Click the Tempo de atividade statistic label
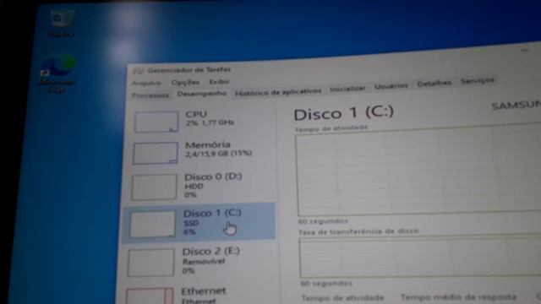 coord(342,298)
